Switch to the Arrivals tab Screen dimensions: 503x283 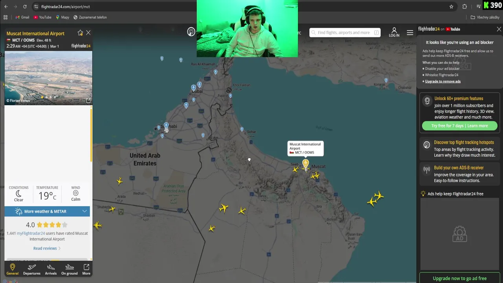(x=51, y=270)
